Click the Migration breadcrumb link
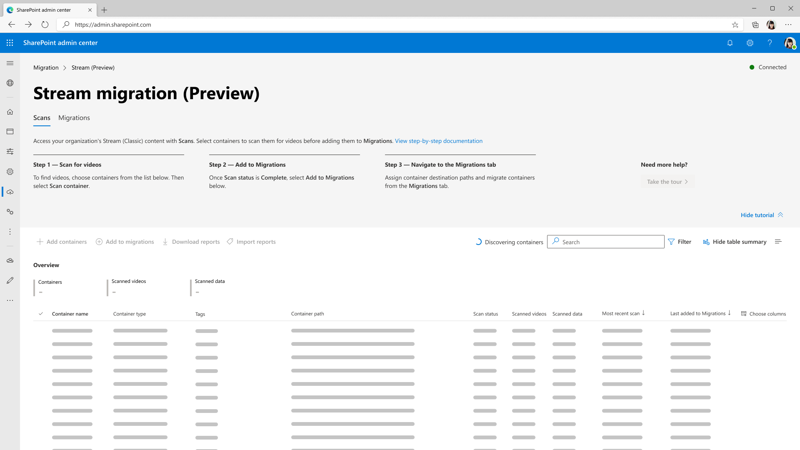Viewport: 800px width, 450px height. [45, 67]
